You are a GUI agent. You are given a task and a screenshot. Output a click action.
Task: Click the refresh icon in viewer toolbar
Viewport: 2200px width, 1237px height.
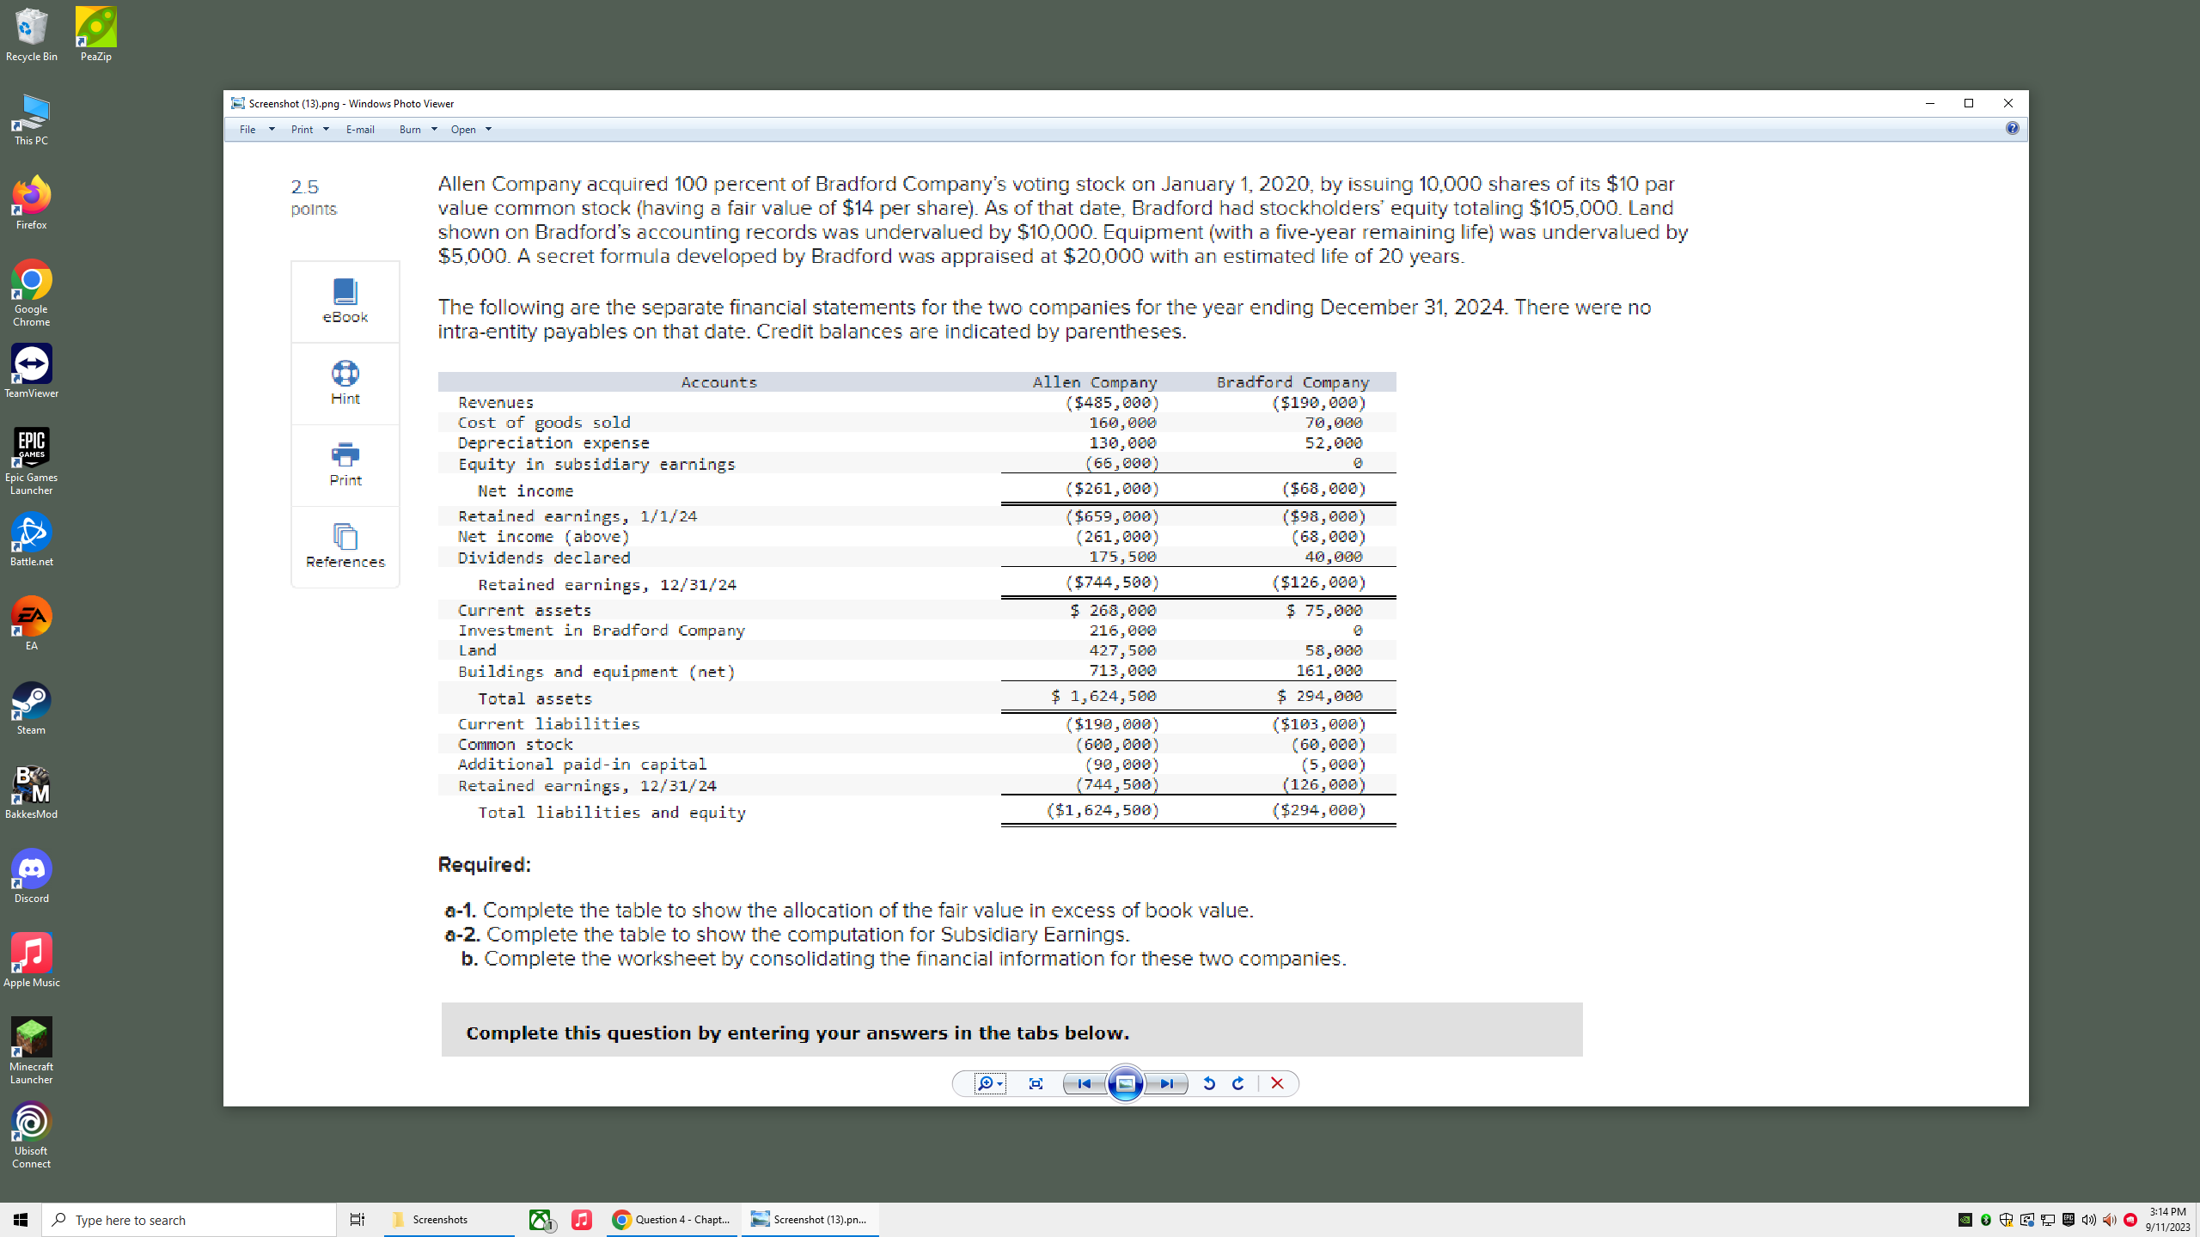[1237, 1083]
